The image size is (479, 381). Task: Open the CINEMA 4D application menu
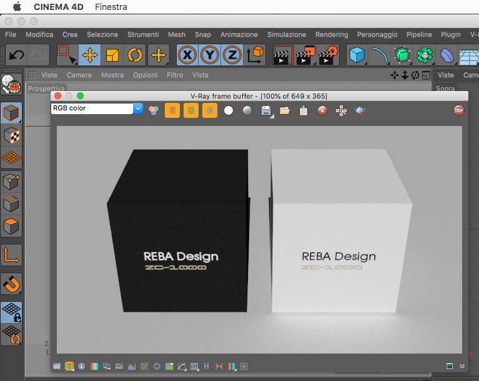[58, 7]
